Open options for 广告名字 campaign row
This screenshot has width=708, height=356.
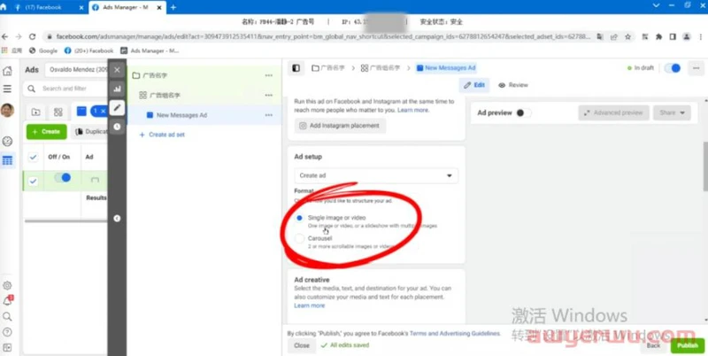tap(269, 75)
